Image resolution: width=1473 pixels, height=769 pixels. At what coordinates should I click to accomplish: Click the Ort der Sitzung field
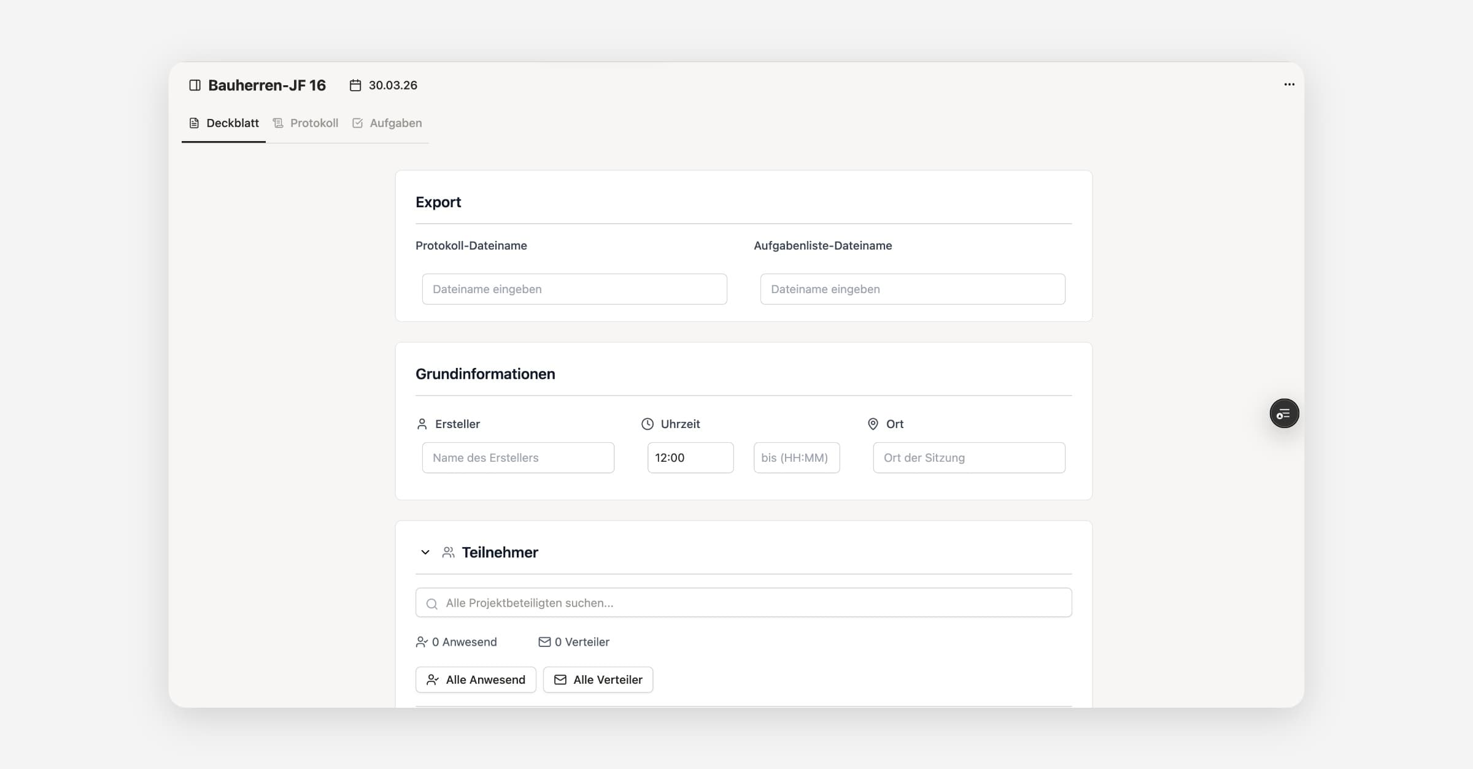point(969,457)
